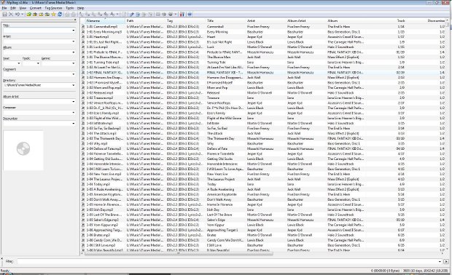
Task: Click the Undo toolbar icon
Action: point(17,14)
